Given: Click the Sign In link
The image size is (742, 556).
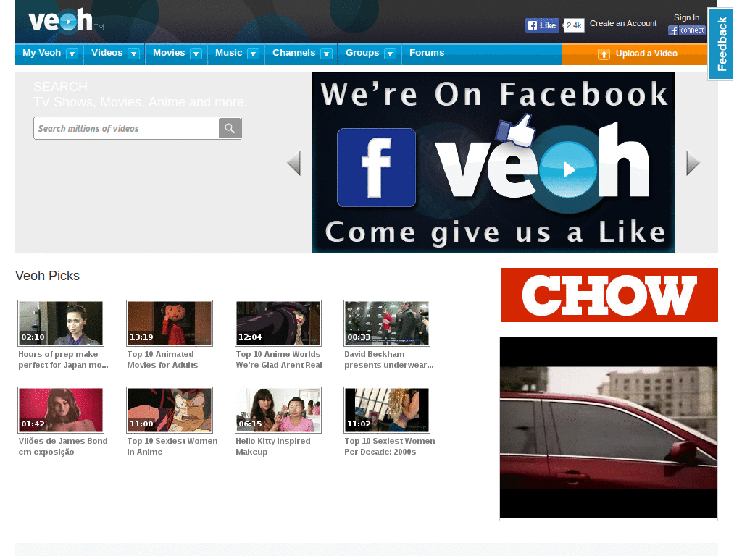Looking at the screenshot, I should [x=687, y=17].
